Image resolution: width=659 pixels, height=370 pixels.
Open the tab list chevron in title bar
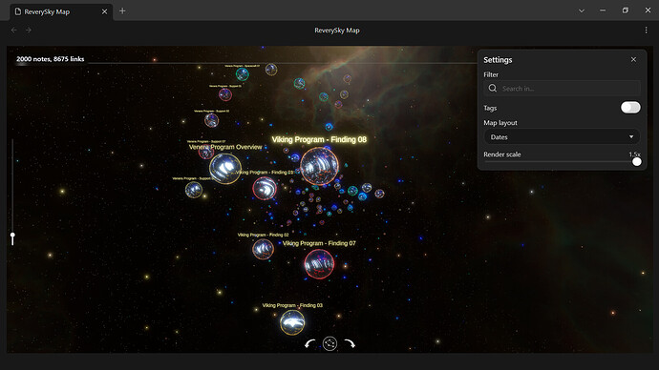click(x=582, y=10)
